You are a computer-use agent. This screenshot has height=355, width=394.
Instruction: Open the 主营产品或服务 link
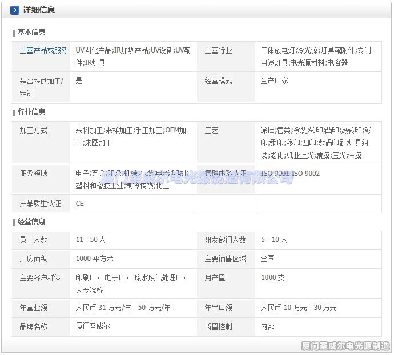43,50
